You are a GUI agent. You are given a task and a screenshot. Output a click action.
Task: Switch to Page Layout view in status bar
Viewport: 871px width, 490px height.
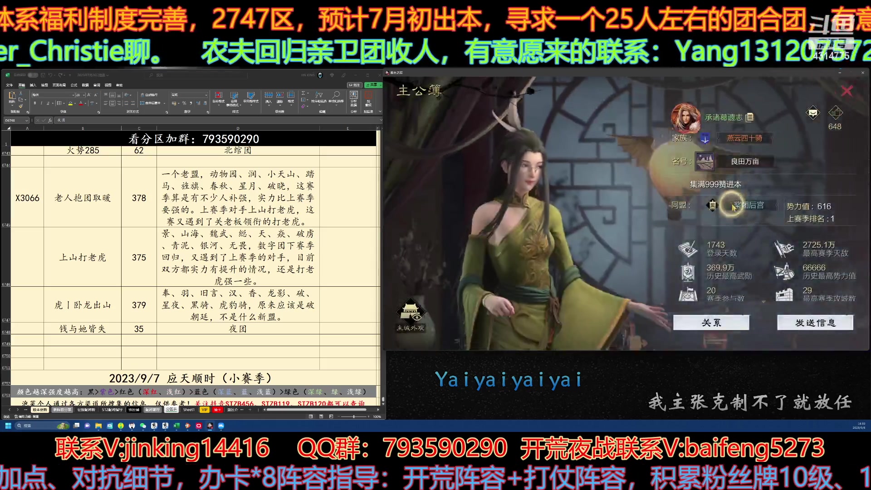point(321,416)
